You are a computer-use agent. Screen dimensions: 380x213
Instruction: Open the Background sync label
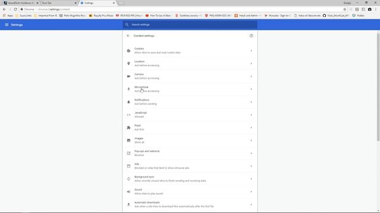(x=144, y=177)
